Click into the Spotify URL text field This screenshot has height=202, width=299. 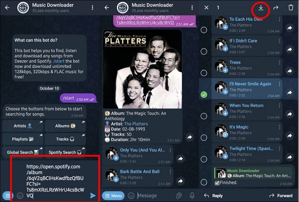coord(55,181)
